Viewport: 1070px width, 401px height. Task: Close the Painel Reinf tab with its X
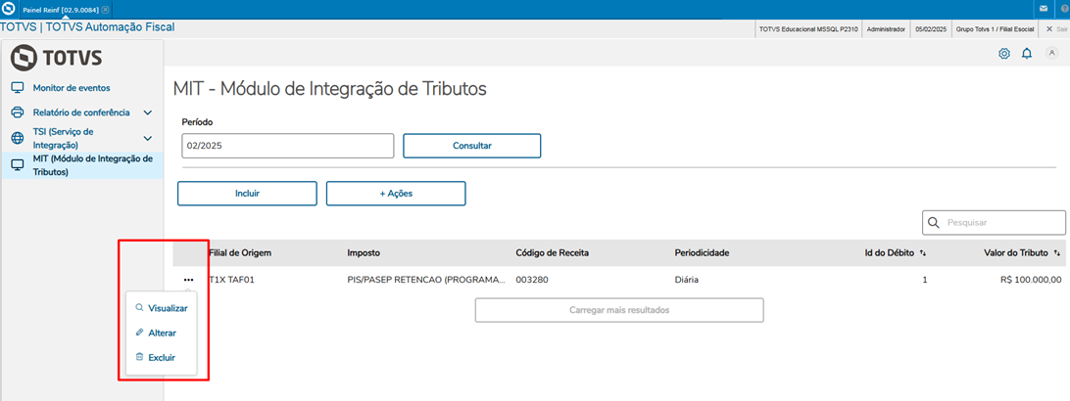point(105,10)
